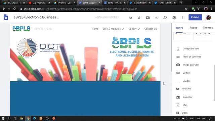Switch to the Themes tab
Viewport: 215px width, 121px height.
[208, 28]
